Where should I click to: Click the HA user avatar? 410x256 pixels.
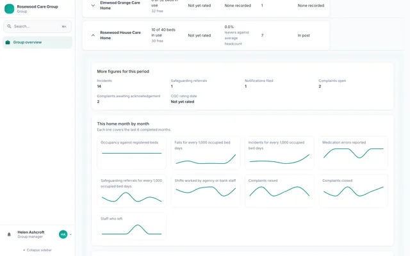(63, 234)
